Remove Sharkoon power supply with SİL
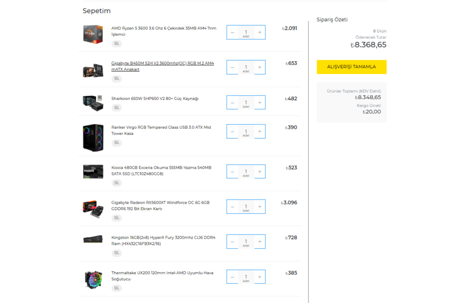The image size is (456, 303). click(x=117, y=107)
